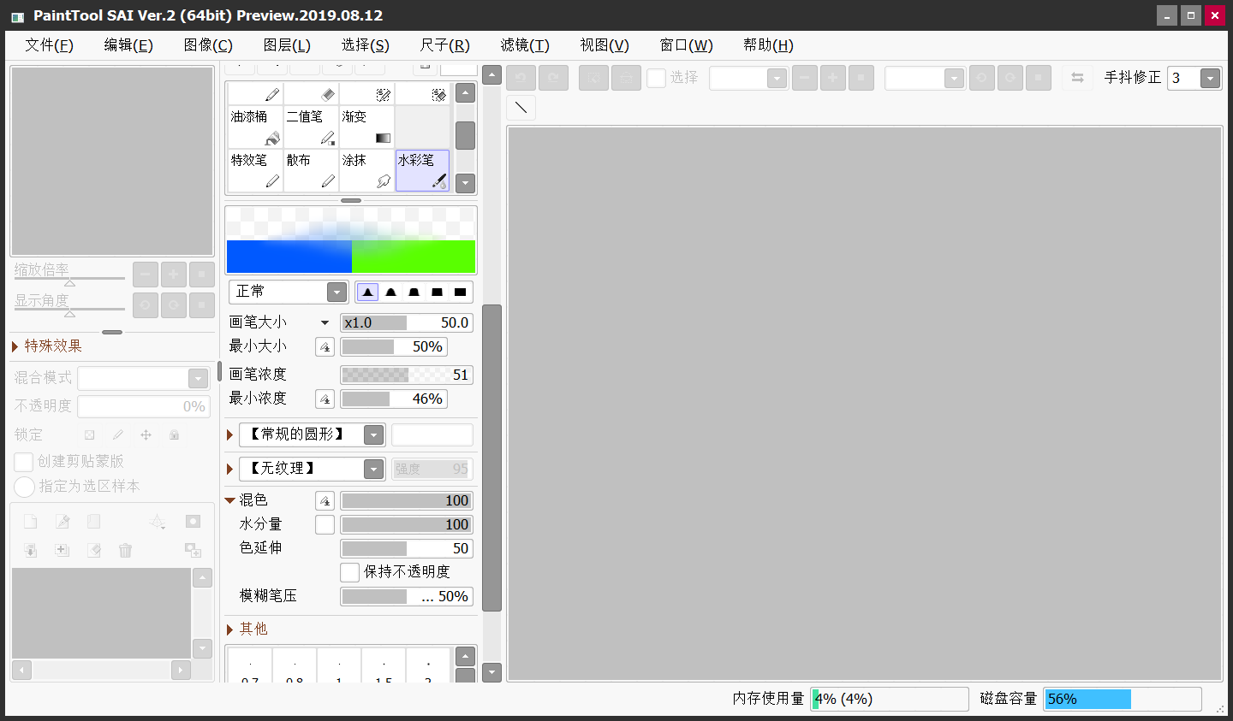Click the straight line drawing mode icon
1233x721 pixels.
pyautogui.click(x=521, y=108)
